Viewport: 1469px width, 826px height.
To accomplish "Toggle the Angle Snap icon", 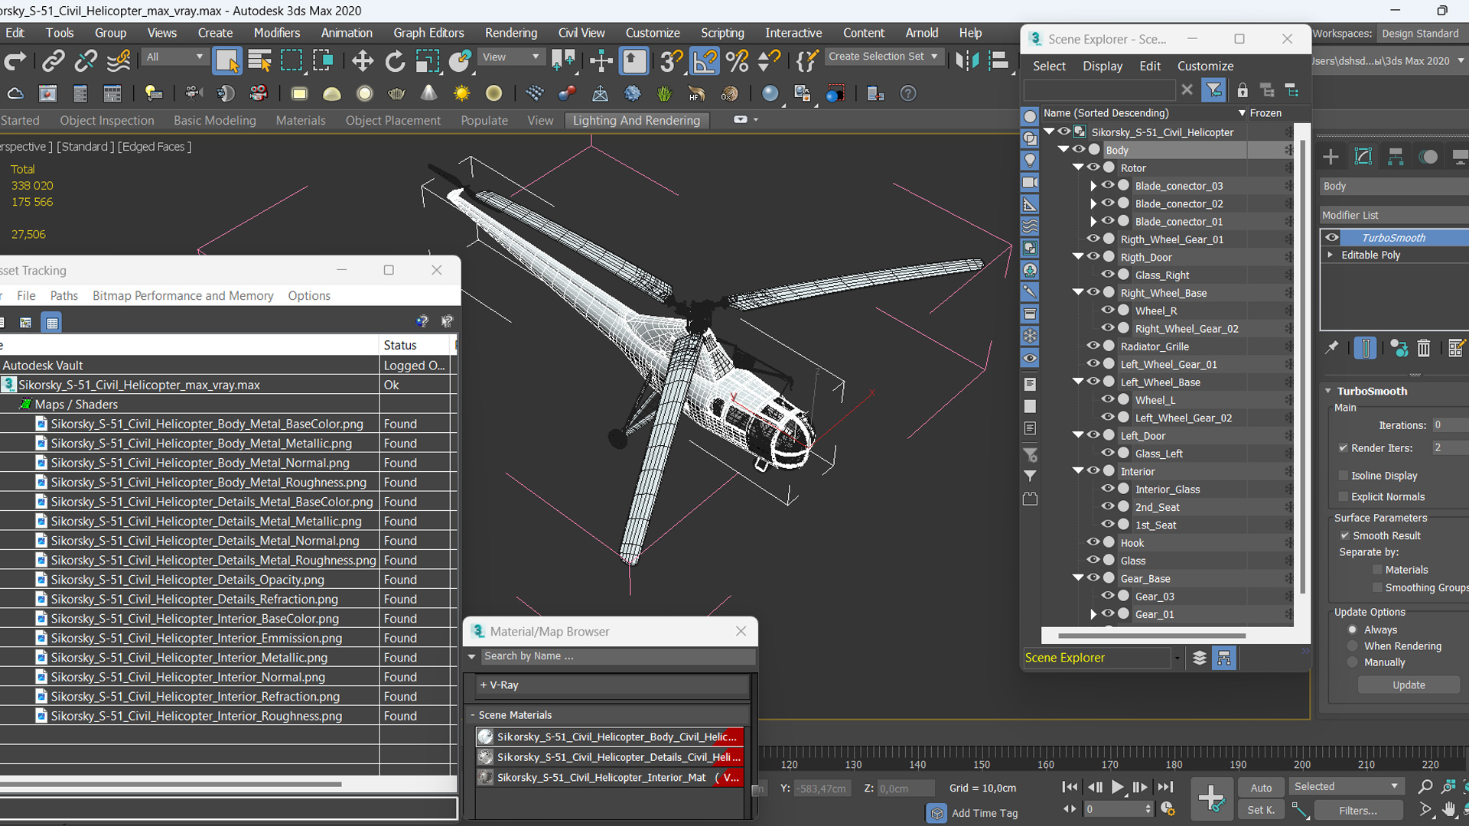I will tap(705, 60).
